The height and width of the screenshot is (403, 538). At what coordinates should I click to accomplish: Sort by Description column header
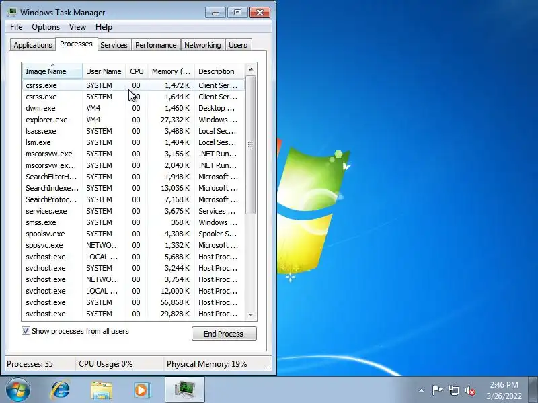tap(219, 71)
